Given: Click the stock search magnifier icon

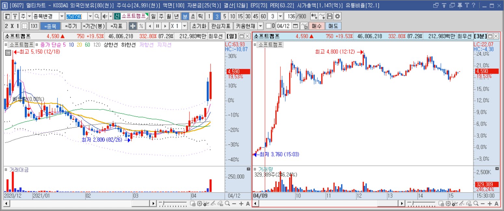Looking at the screenshot, I should (97, 16).
